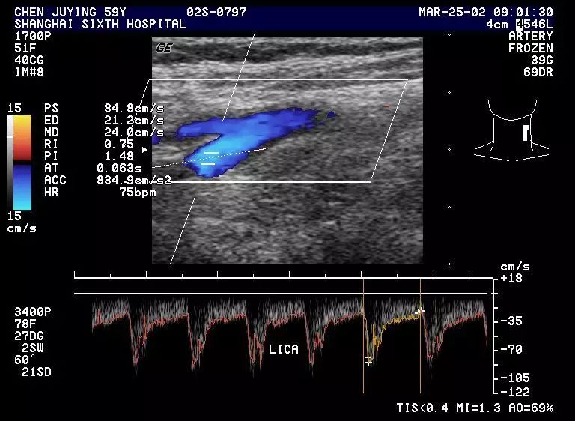Viewport: 575px width, 421px height.
Task: Click patient name CHEN JUYING 59Y
Action: 70,13
